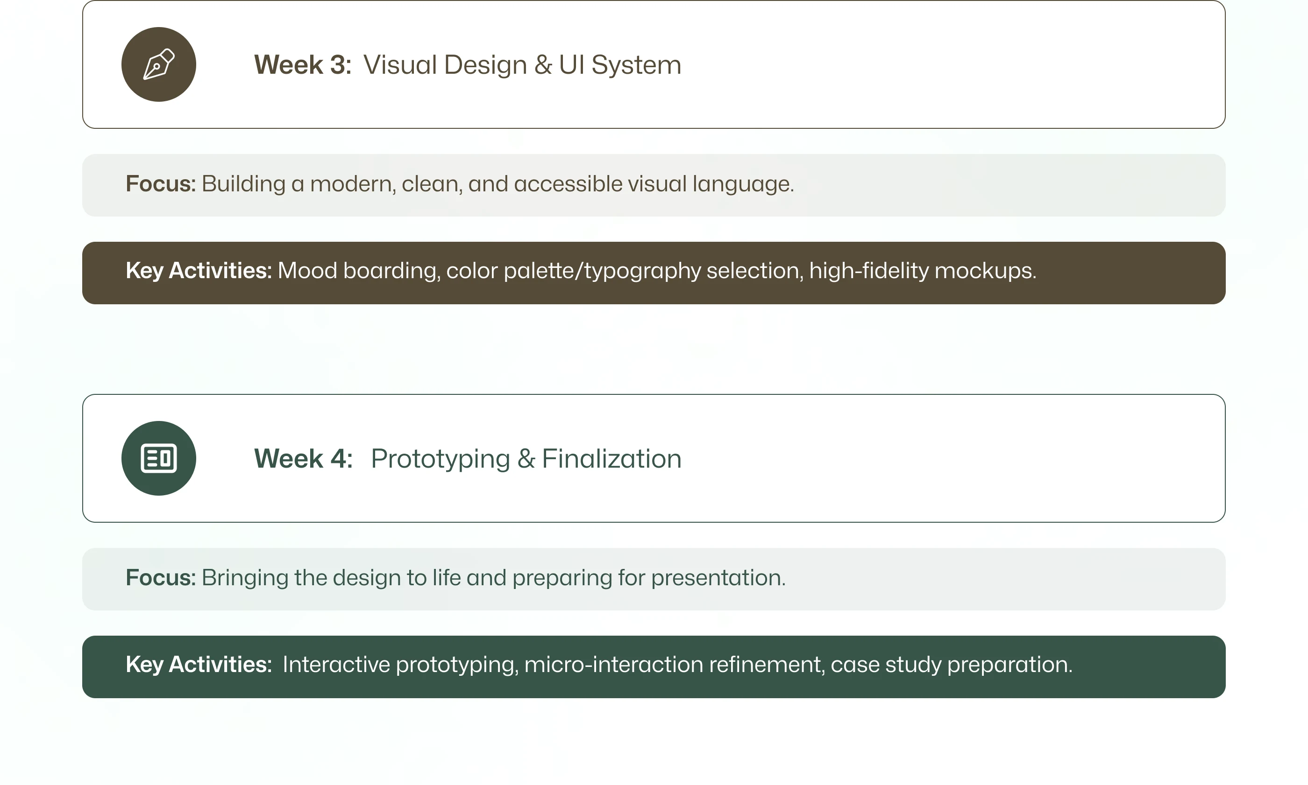Click the pen nib icon for Week 3
The image size is (1308, 785).
(x=158, y=64)
